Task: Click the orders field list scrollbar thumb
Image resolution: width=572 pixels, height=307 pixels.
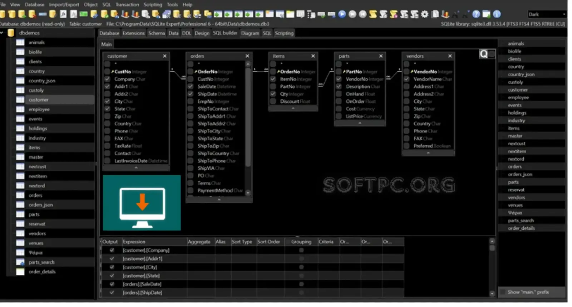Action: click(248, 116)
